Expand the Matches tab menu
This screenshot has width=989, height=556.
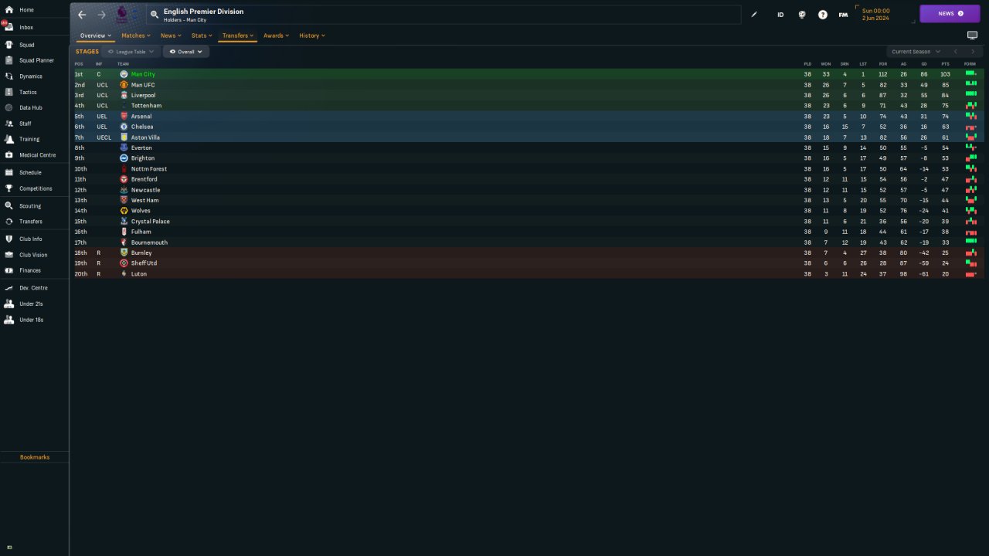coord(136,36)
